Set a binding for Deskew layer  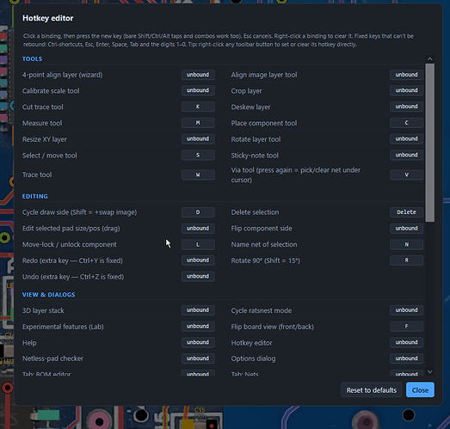(x=406, y=107)
